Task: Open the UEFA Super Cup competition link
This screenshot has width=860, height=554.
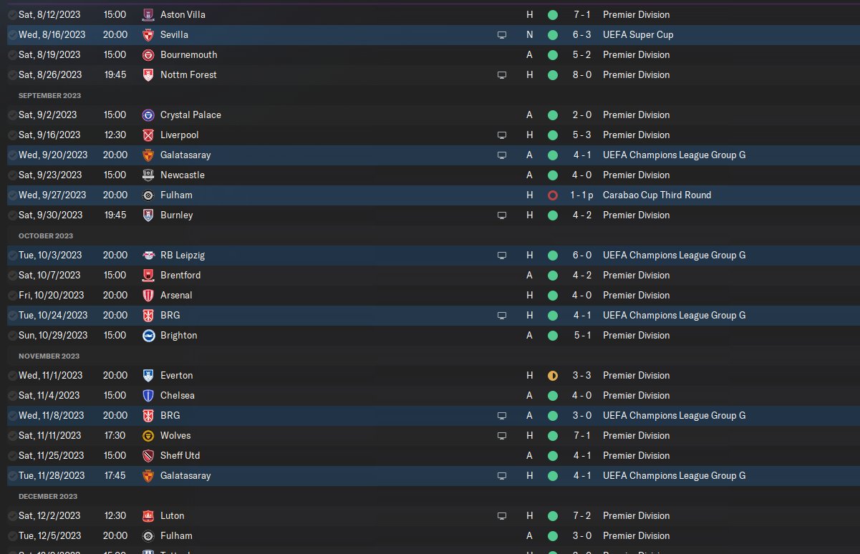Action: pyautogui.click(x=638, y=34)
